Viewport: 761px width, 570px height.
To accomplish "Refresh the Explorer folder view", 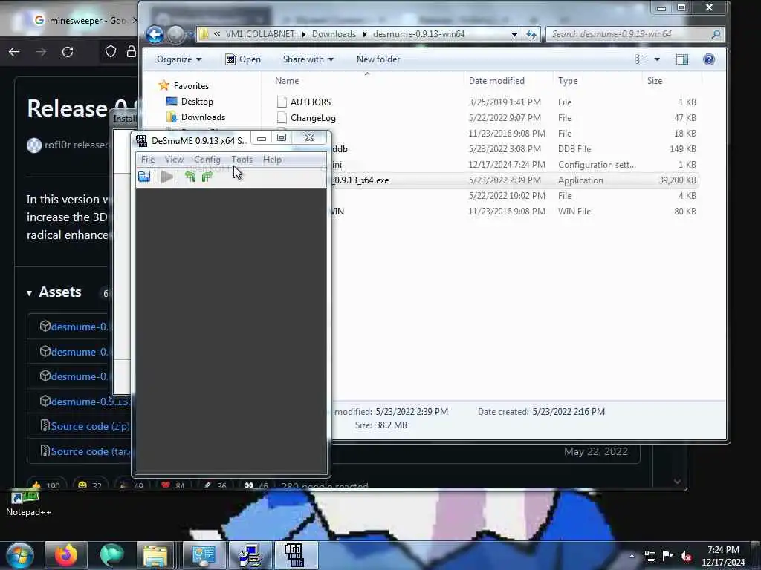I will coord(531,34).
